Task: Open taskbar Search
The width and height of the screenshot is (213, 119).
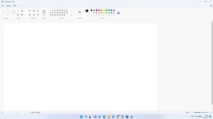Action: click(x=86, y=116)
